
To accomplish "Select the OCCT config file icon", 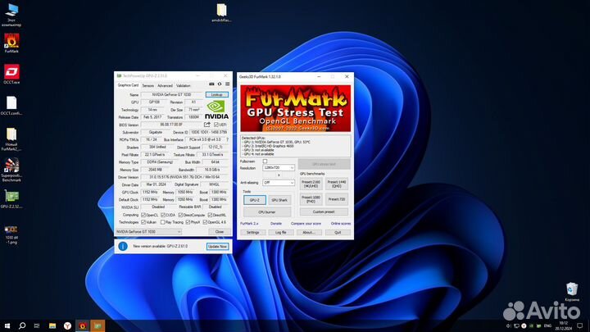I will [11, 106].
